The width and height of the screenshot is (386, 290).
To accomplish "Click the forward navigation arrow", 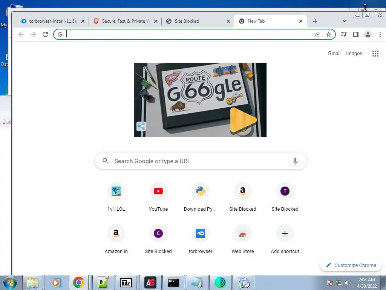I will coord(33,34).
